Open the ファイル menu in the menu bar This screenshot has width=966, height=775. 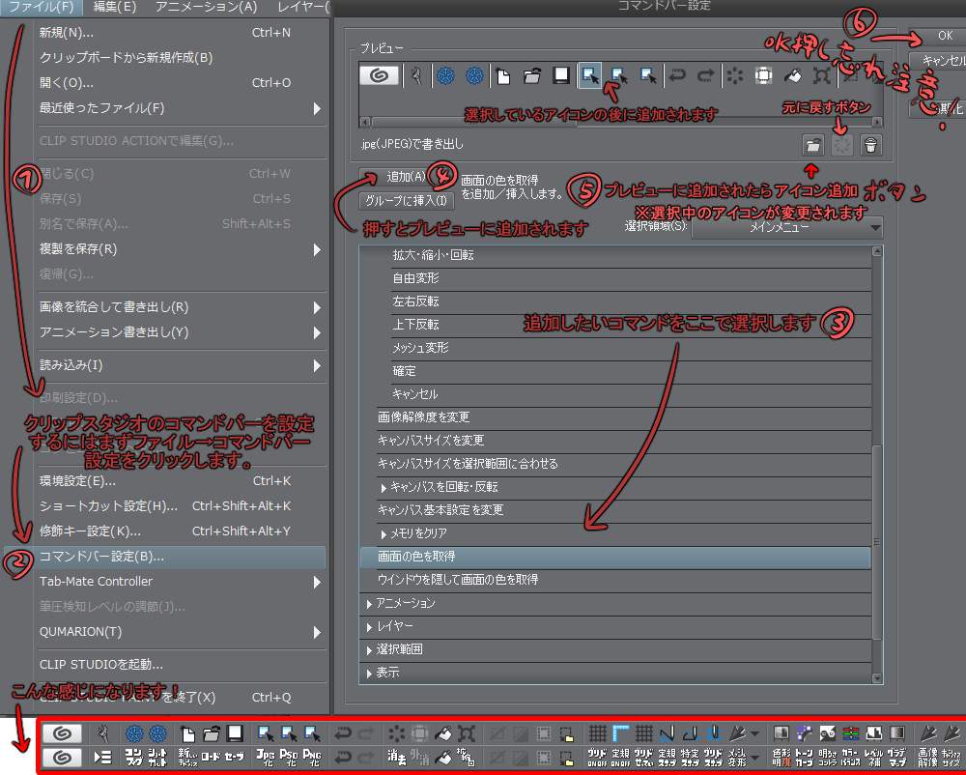click(41, 8)
